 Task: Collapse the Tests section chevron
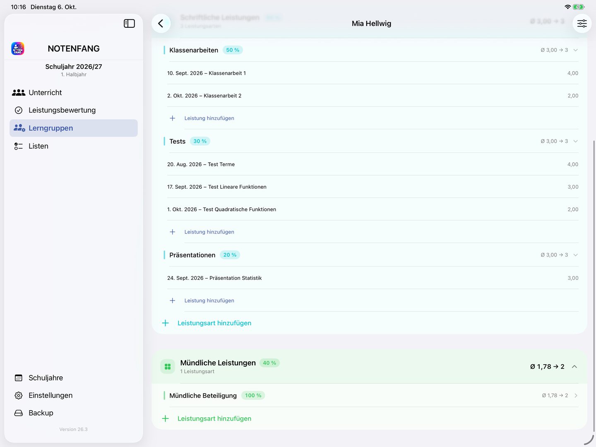(575, 141)
